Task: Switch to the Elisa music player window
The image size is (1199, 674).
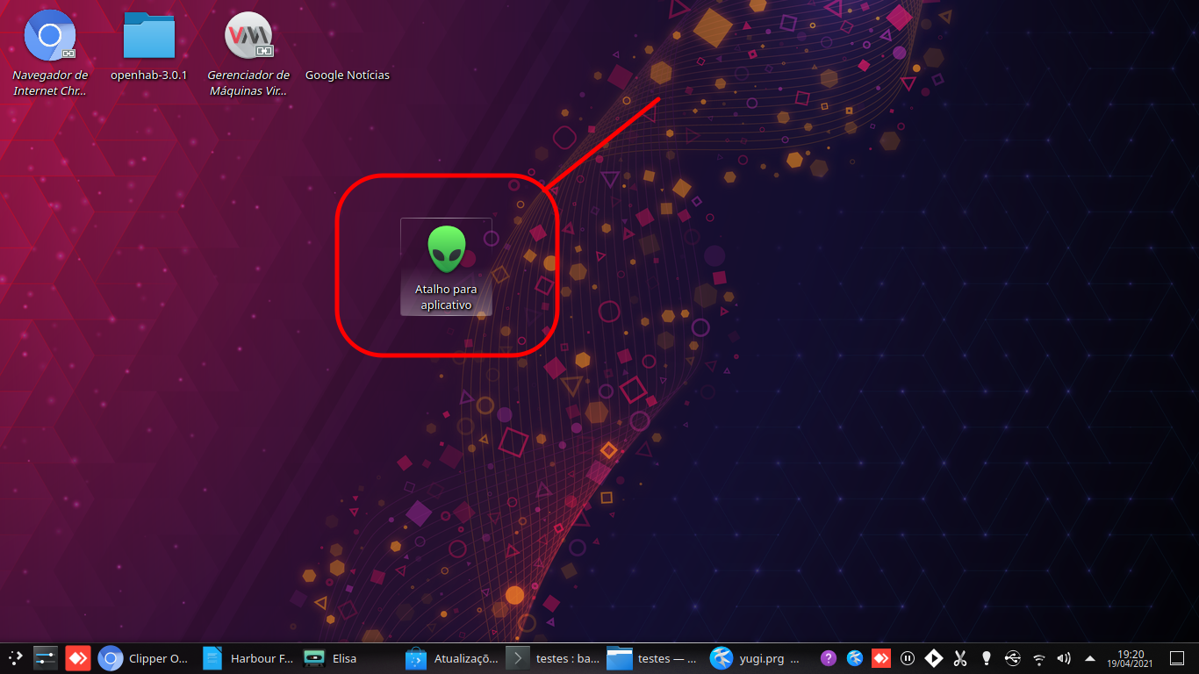Action: point(348,658)
